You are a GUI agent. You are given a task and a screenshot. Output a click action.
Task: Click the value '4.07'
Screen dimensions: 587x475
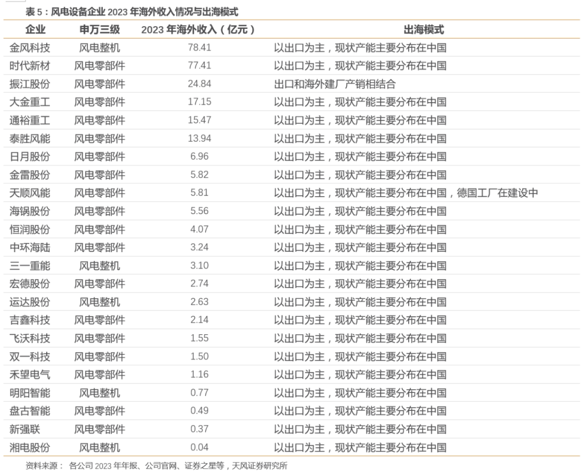point(199,229)
